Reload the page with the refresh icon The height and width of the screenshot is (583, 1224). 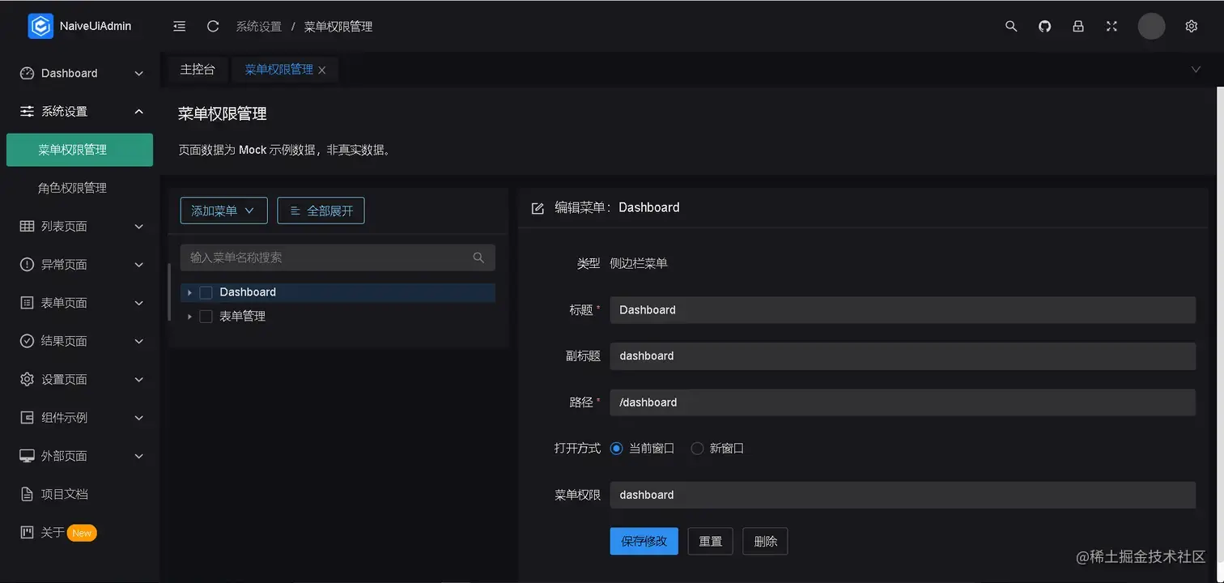point(213,26)
